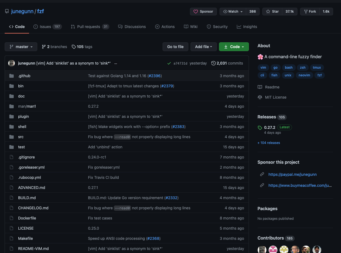Switch to the Pull requests tab
The height and width of the screenshot is (253, 341).
pos(90,27)
